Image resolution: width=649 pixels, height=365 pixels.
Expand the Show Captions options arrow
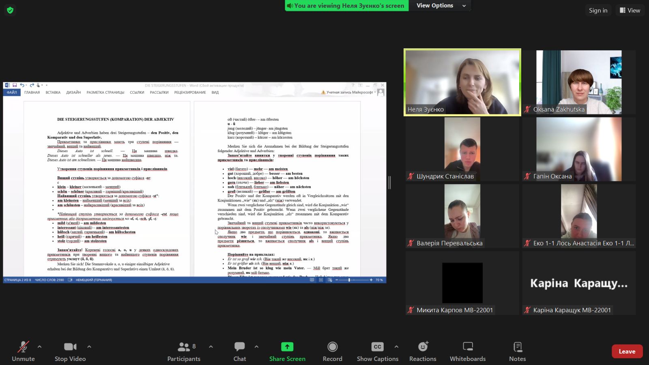pos(396,347)
